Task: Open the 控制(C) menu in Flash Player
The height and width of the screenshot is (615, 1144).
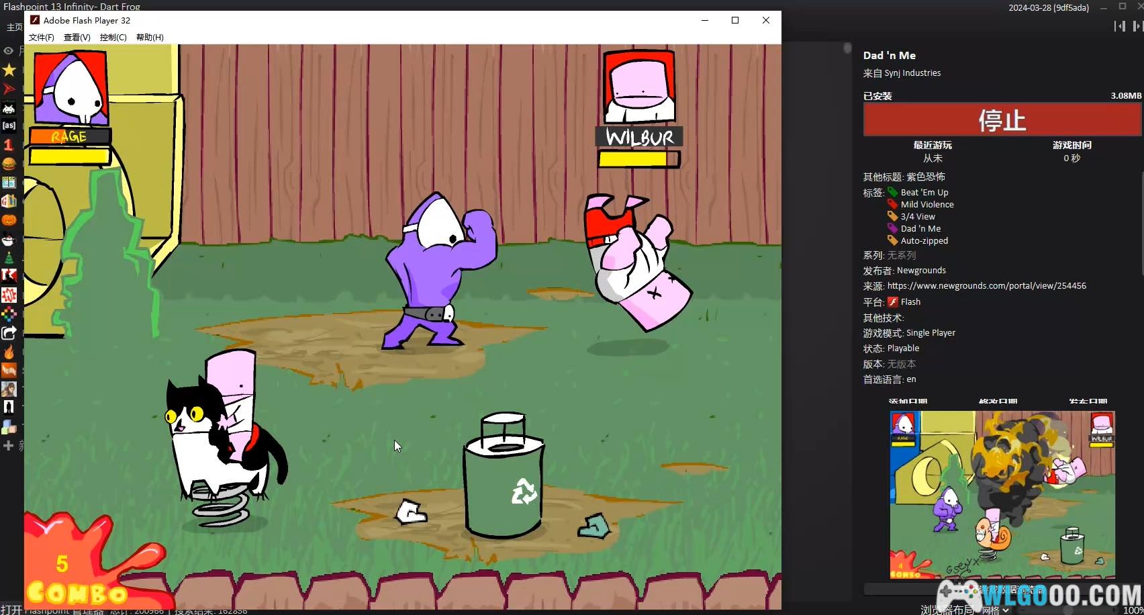Action: point(113,38)
